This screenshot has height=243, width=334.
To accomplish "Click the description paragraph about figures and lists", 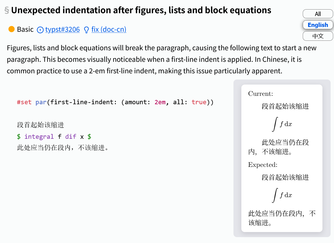I will point(162,59).
